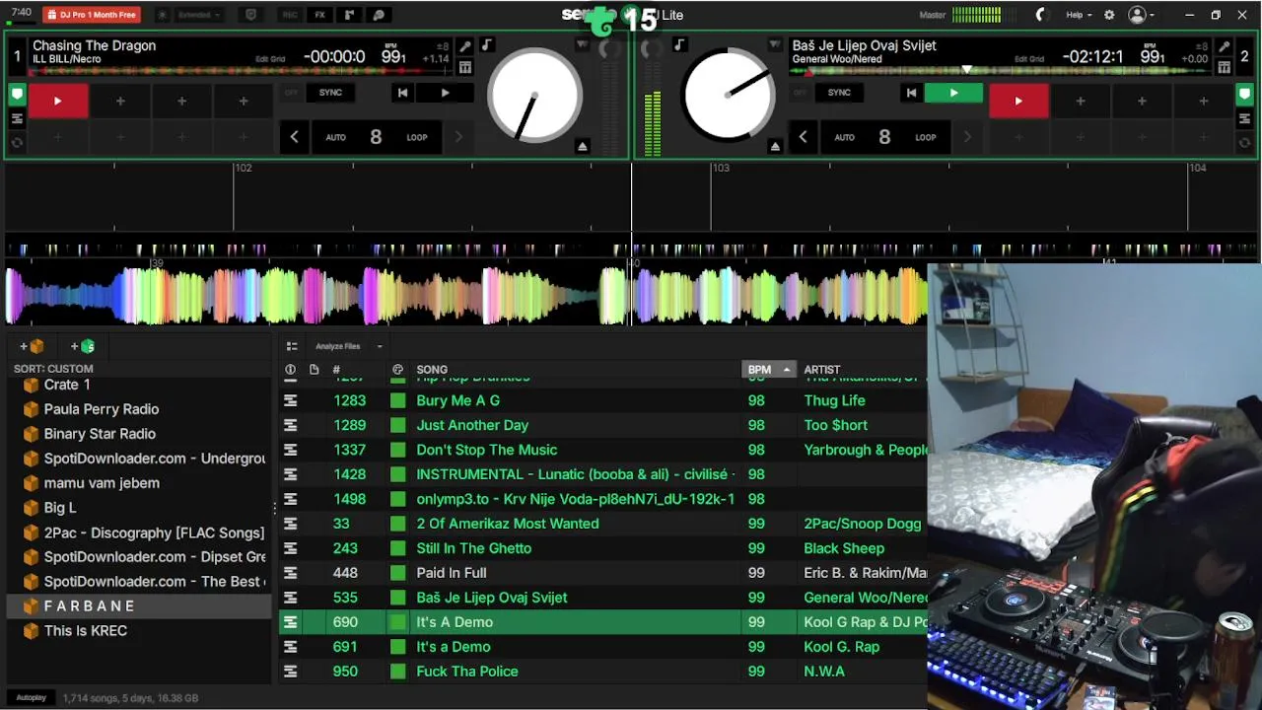1262x710 pixels.
Task: Click the key note icon on deck 1
Action: 486,45
